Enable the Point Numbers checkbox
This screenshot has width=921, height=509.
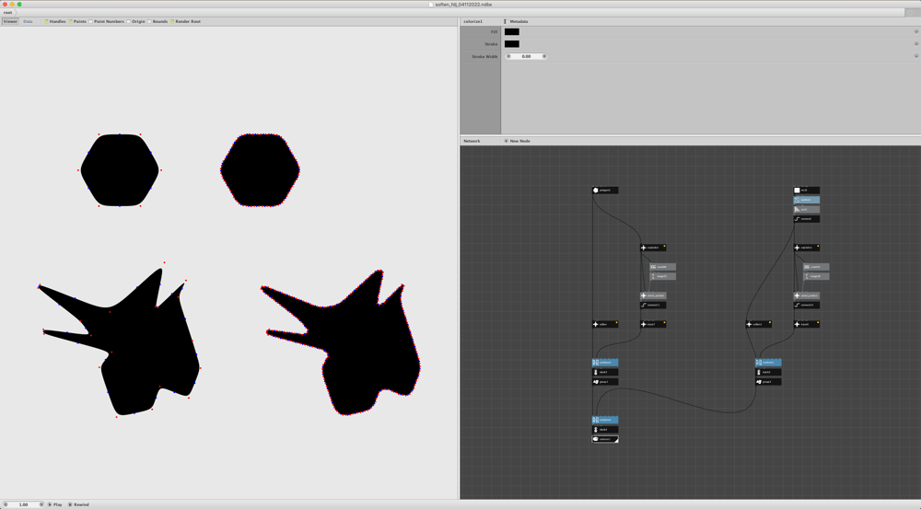90,22
